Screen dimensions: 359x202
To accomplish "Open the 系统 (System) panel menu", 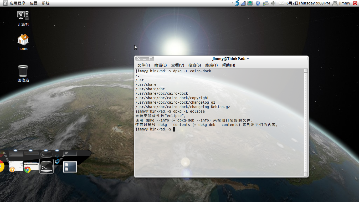I will (46, 3).
